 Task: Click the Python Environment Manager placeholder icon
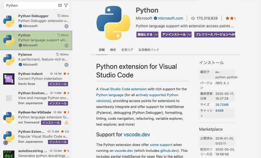9,98
